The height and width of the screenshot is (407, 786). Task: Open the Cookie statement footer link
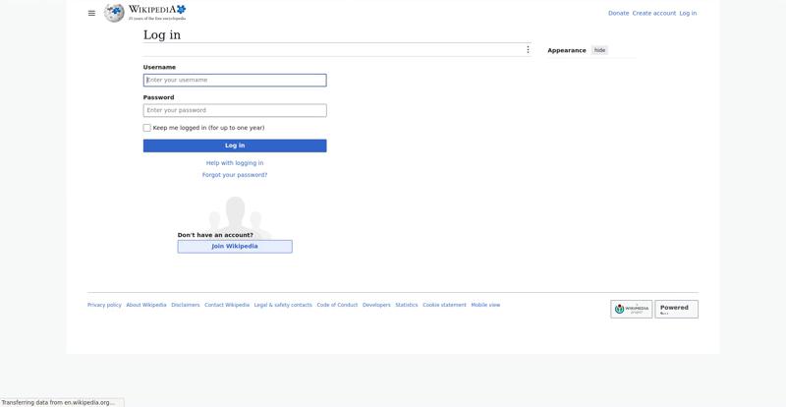point(444,305)
